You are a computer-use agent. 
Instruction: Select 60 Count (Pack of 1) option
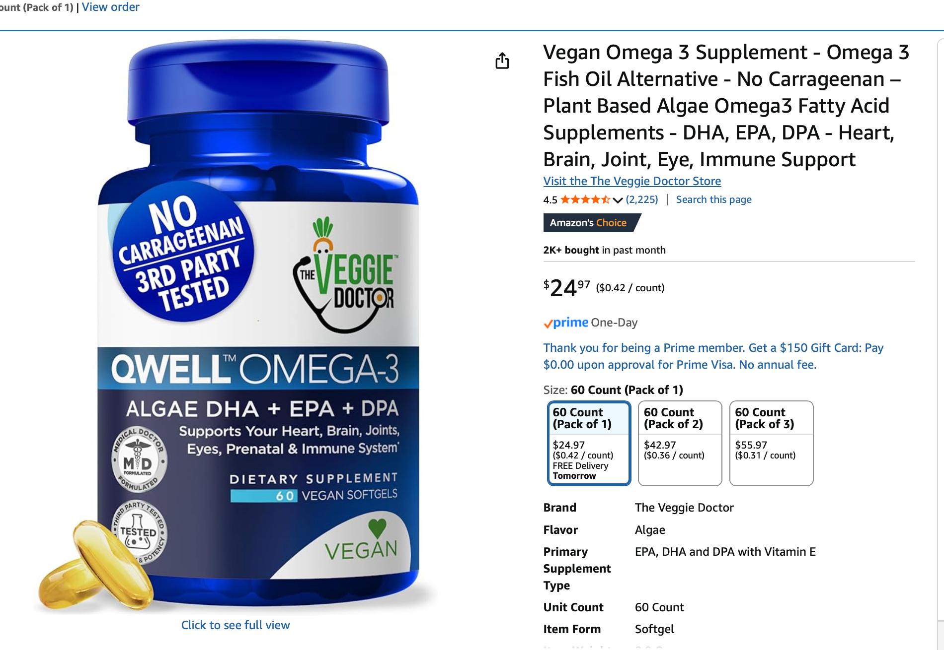point(589,443)
